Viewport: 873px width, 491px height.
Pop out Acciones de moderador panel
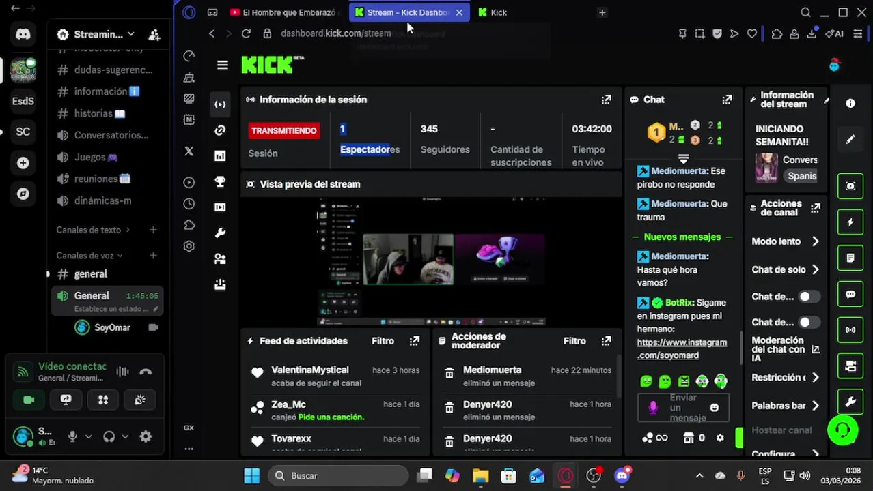(x=606, y=341)
